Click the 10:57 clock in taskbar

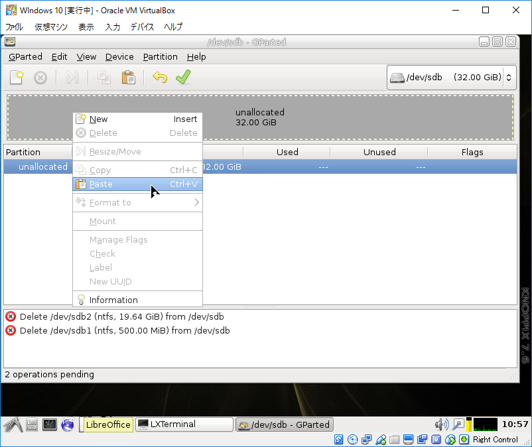click(515, 424)
